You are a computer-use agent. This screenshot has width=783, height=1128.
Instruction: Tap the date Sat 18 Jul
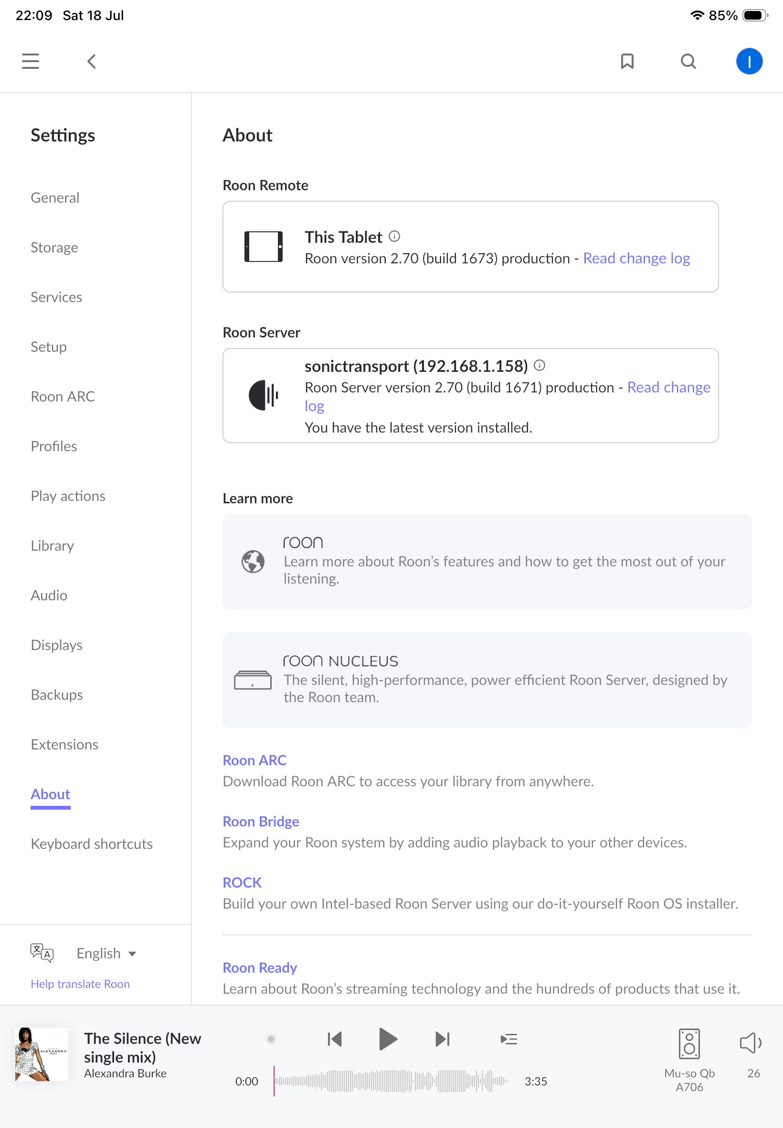[x=93, y=15]
